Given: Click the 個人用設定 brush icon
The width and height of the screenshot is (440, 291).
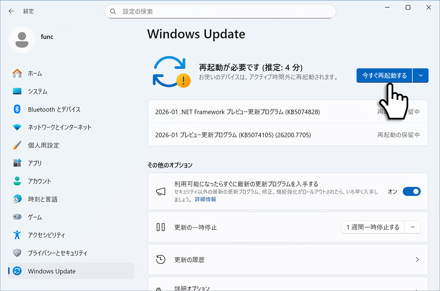Looking at the screenshot, I should (x=17, y=145).
